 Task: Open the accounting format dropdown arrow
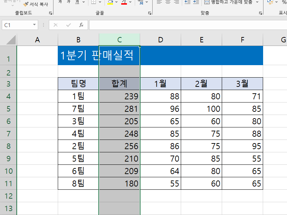tap(277, 2)
